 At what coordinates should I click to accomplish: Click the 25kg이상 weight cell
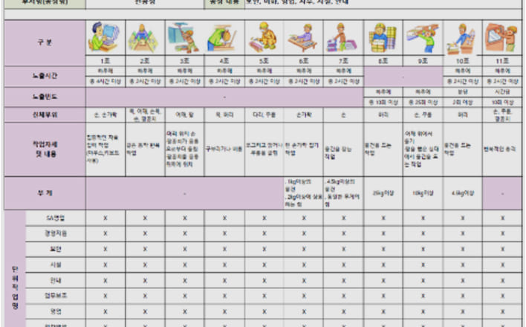[383, 192]
